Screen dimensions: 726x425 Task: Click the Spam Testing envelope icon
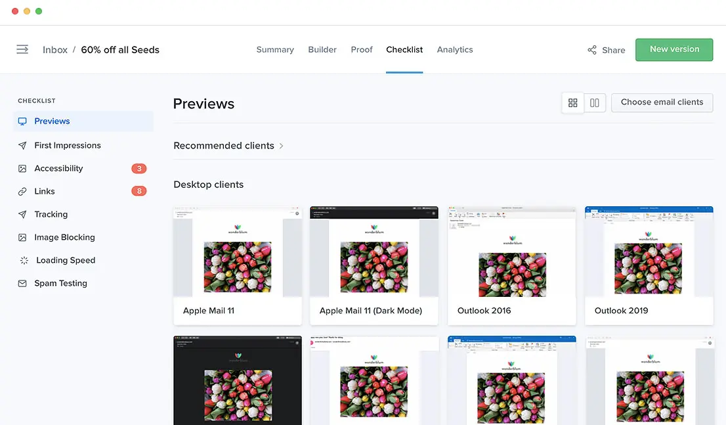pos(22,284)
